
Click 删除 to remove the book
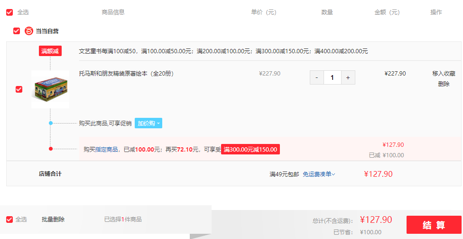(x=444, y=84)
